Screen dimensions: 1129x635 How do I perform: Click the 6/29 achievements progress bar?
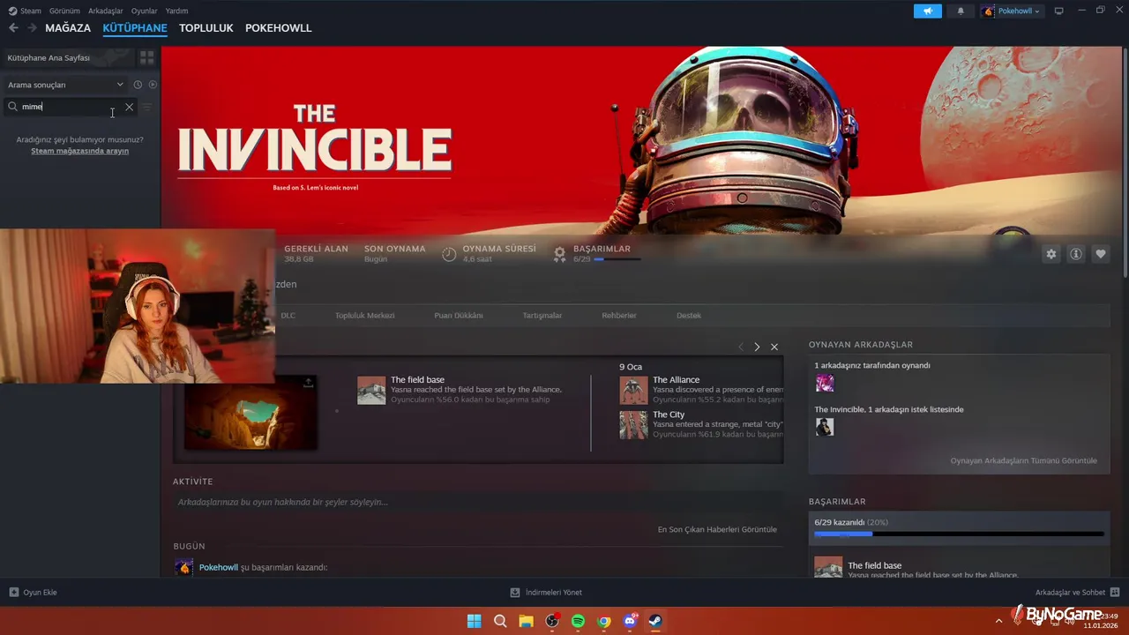(x=959, y=534)
